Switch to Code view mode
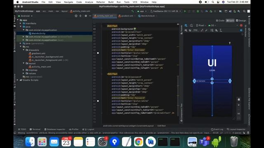The width and height of the screenshot is (264, 148). pyautogui.click(x=220, y=21)
